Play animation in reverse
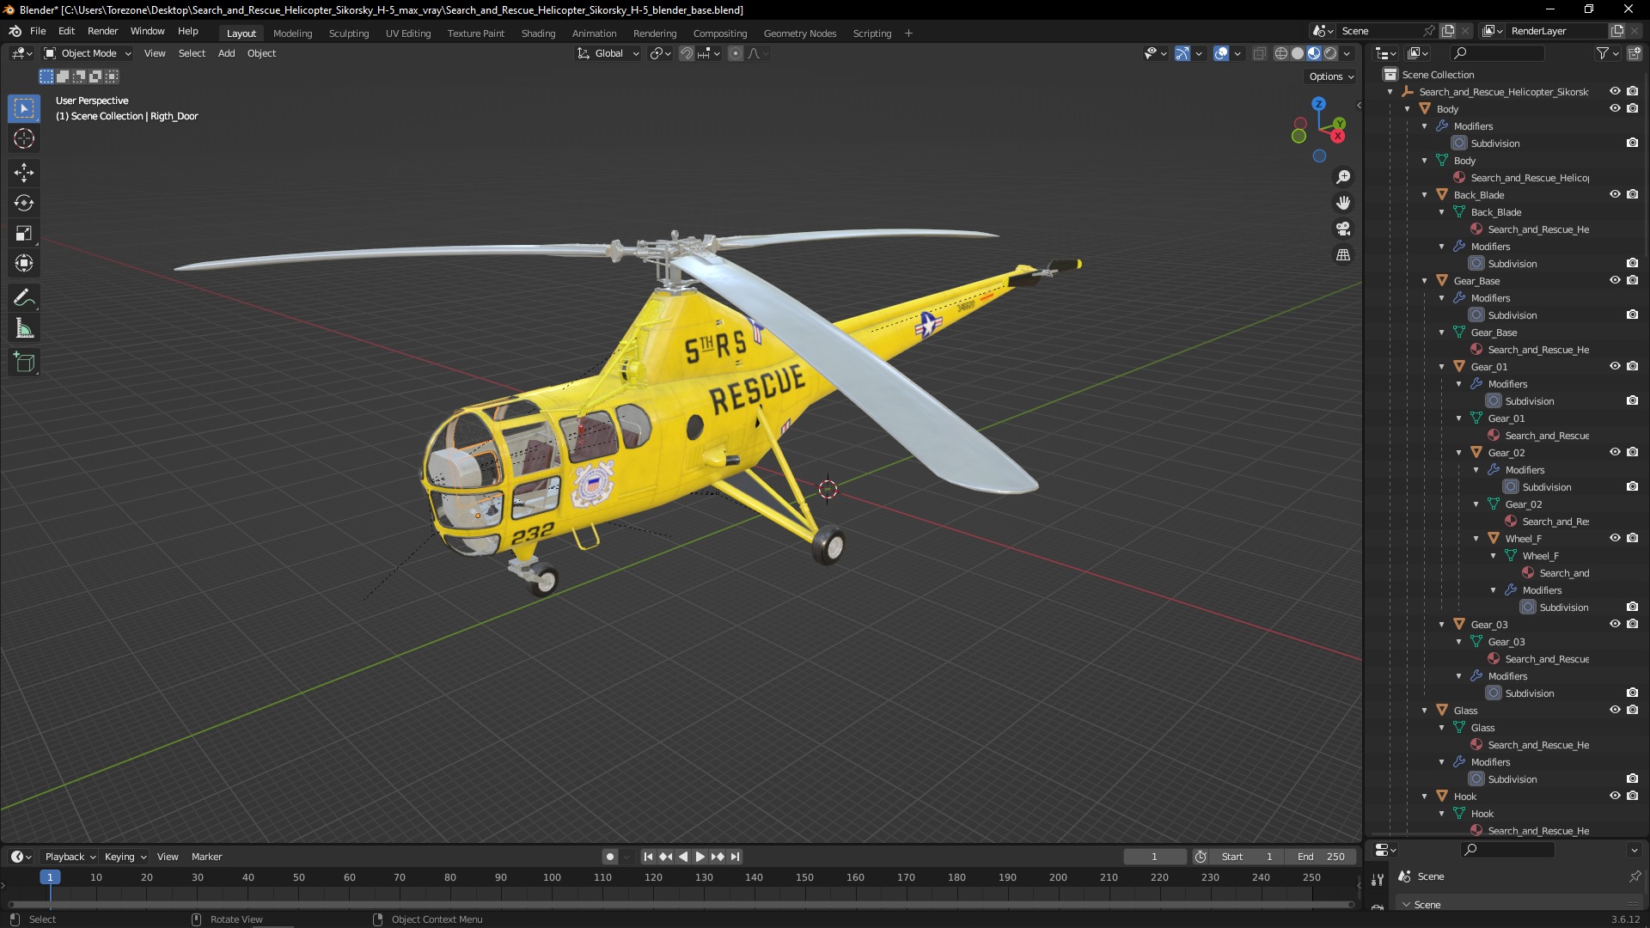The width and height of the screenshot is (1650, 928). 683,857
